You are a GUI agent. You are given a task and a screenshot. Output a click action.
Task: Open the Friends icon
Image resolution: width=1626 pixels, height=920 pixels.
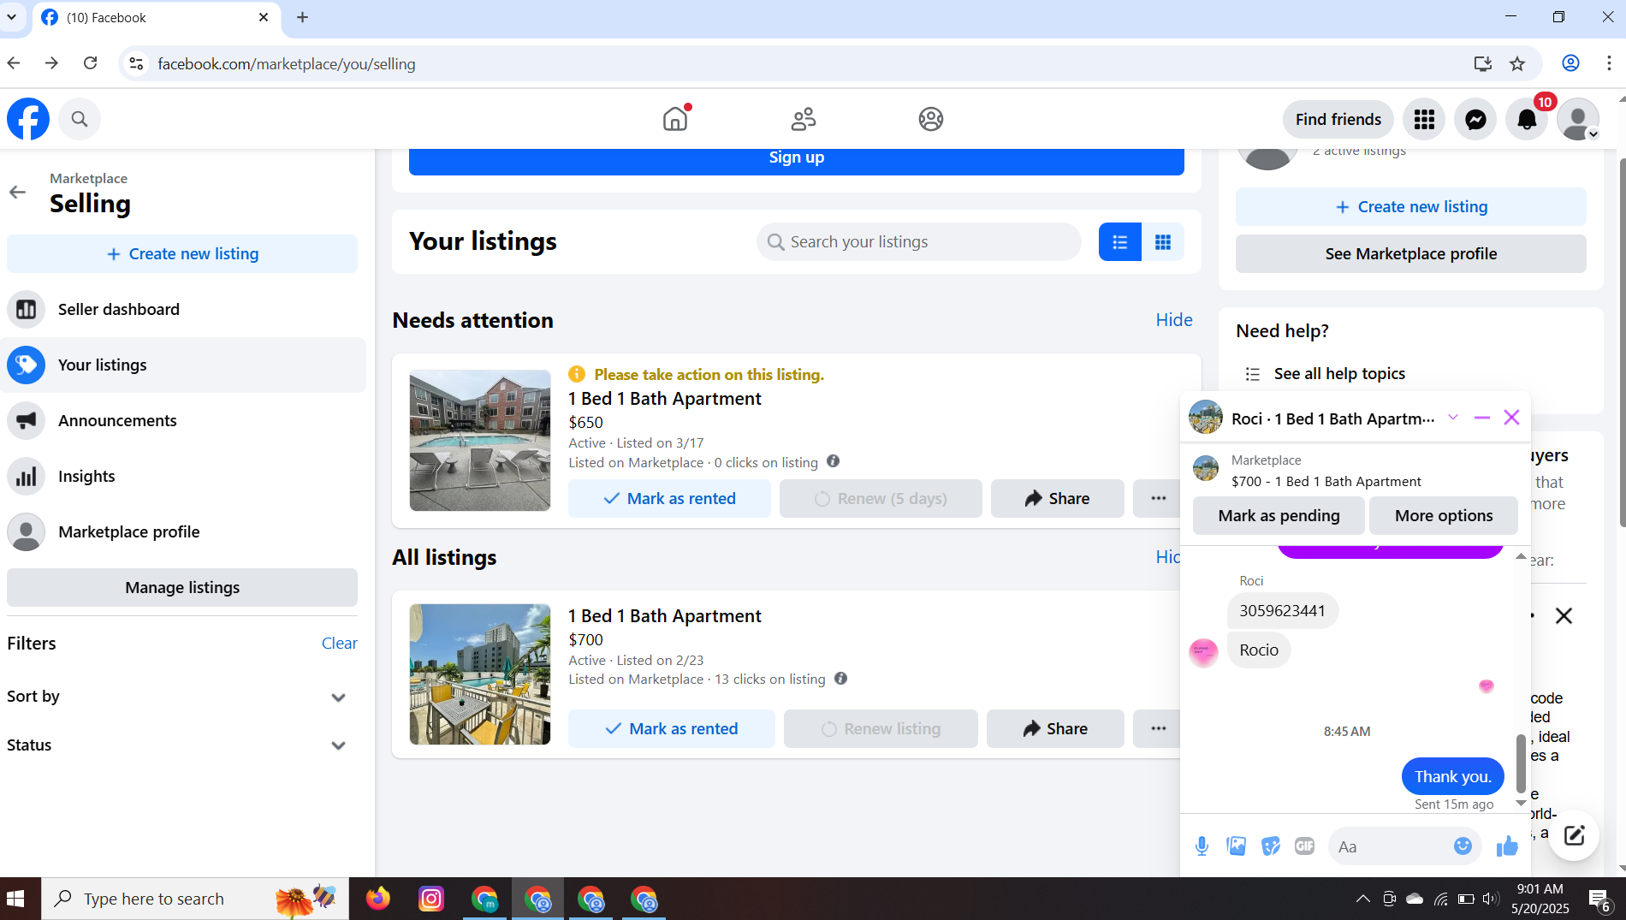click(x=803, y=119)
